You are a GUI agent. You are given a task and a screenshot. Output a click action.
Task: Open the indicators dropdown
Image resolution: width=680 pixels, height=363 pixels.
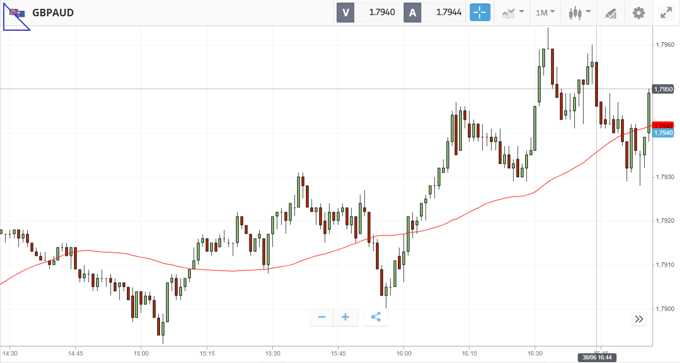tap(513, 13)
